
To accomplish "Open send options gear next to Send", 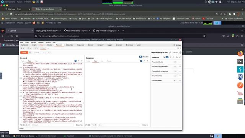I will pyautogui.click(x=30, y=53).
